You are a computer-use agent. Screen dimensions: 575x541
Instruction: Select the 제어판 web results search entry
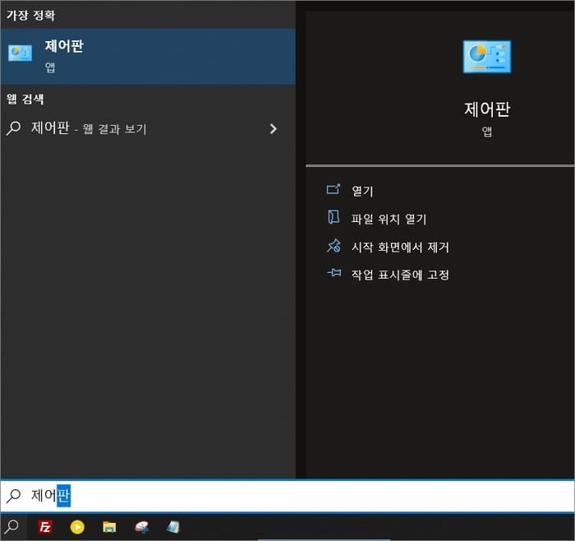tap(148, 128)
